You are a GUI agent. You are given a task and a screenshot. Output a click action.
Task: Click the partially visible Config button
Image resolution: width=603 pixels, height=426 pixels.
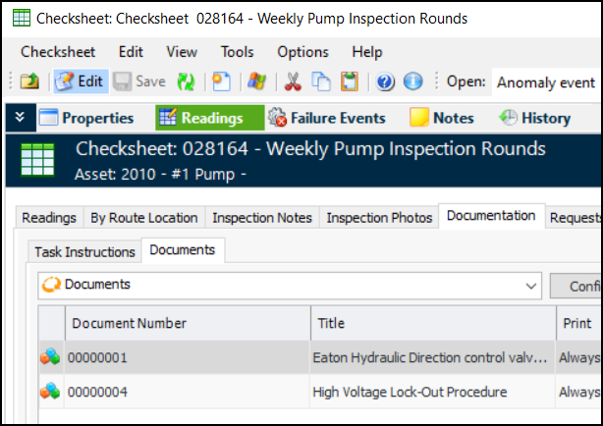point(576,286)
